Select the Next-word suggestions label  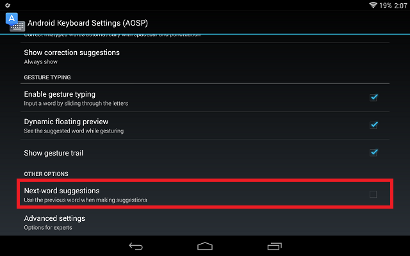click(x=61, y=191)
